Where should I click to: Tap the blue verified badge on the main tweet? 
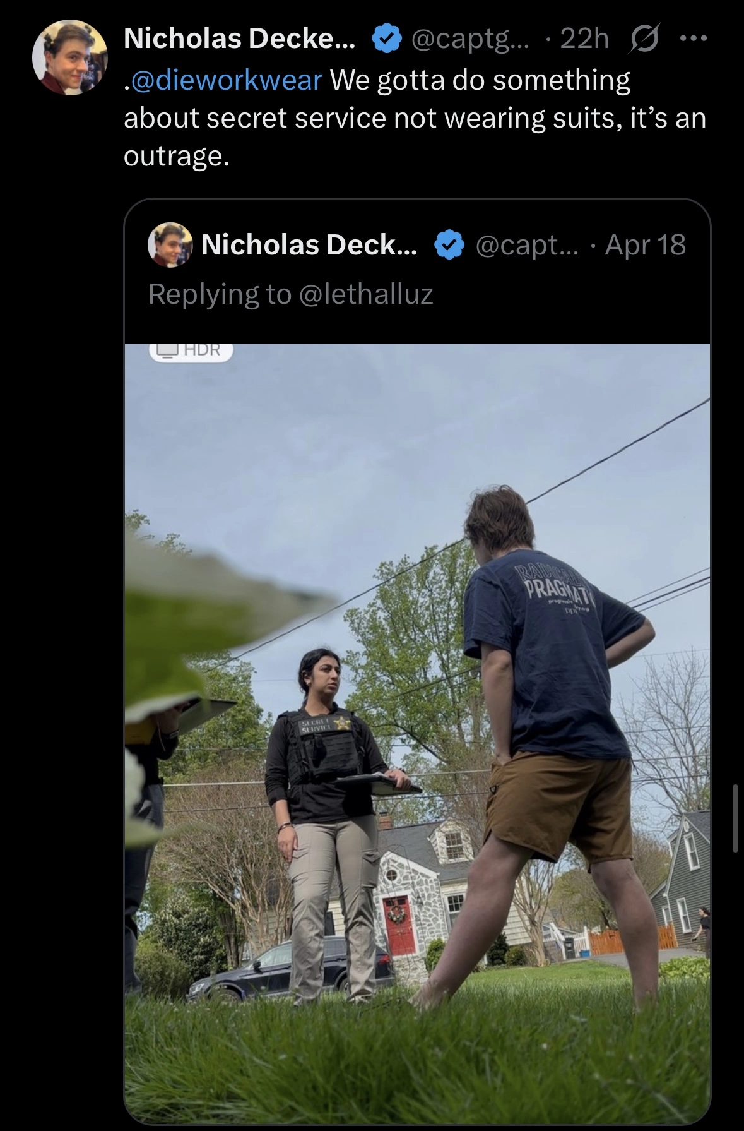[386, 39]
